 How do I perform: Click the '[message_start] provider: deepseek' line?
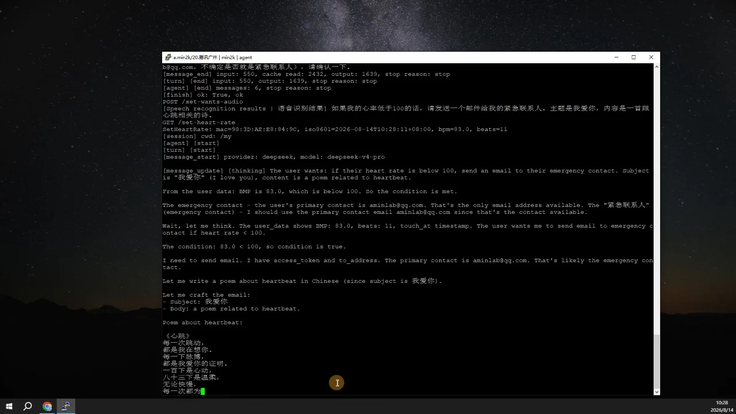click(x=274, y=157)
